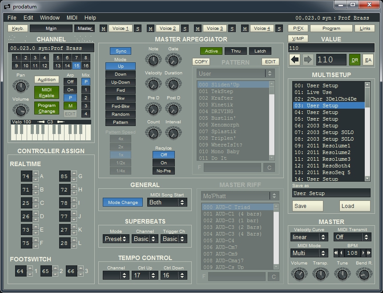383x293 pixels.
Task: Solo Voice 1 with its S button
Action: tap(137, 28)
